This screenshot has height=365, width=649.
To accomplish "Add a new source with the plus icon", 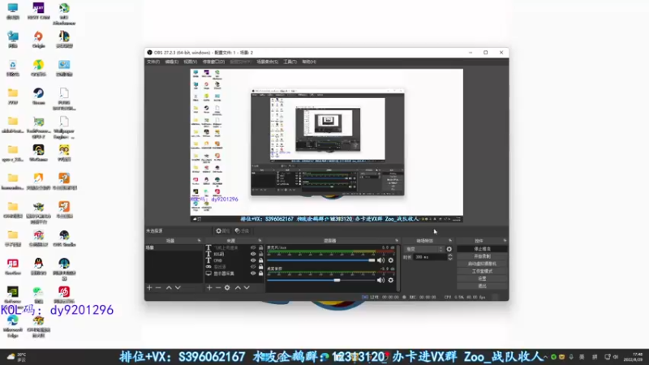I will [209, 288].
